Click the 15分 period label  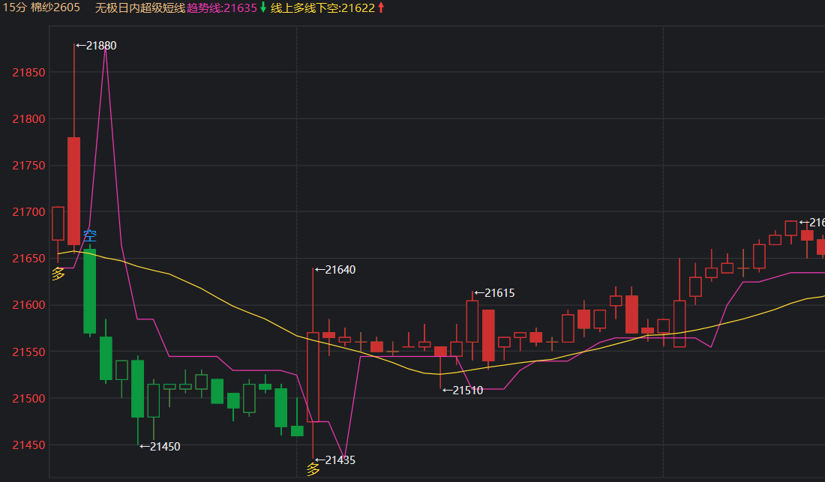tap(14, 7)
